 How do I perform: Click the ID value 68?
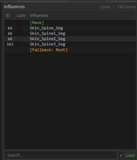(x=10, y=39)
